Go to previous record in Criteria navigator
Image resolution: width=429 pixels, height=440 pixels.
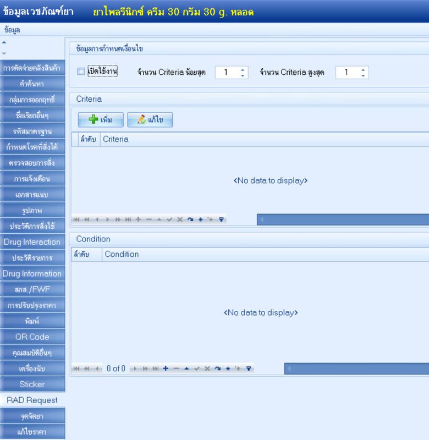tap(97, 219)
